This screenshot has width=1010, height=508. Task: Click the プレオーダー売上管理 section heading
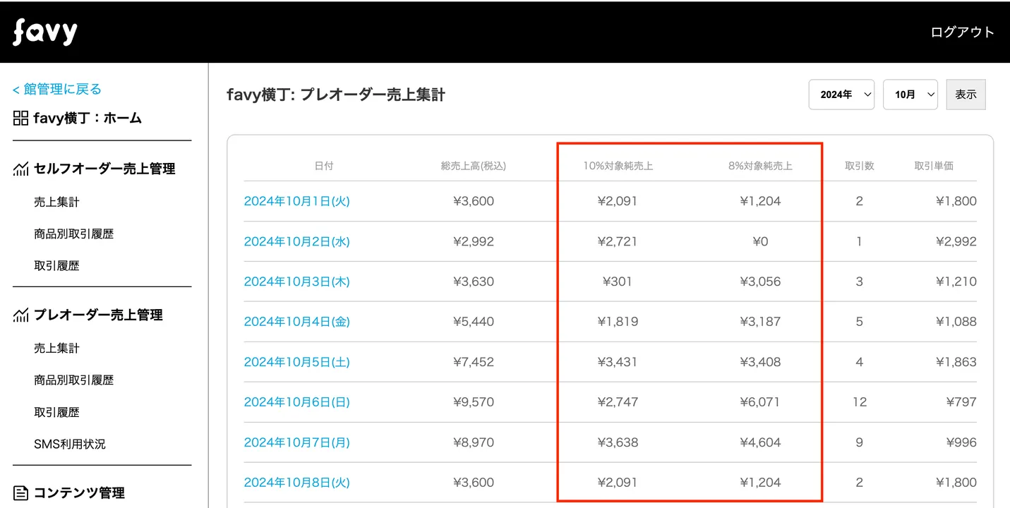pyautogui.click(x=98, y=315)
